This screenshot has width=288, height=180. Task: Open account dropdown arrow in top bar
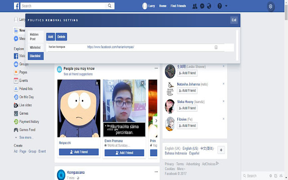(226, 6)
